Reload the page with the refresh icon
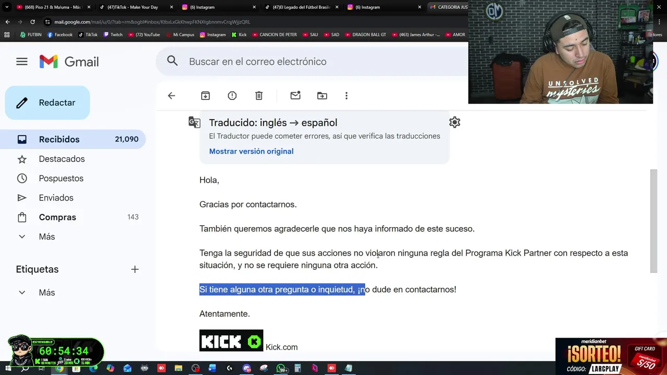 32,22
